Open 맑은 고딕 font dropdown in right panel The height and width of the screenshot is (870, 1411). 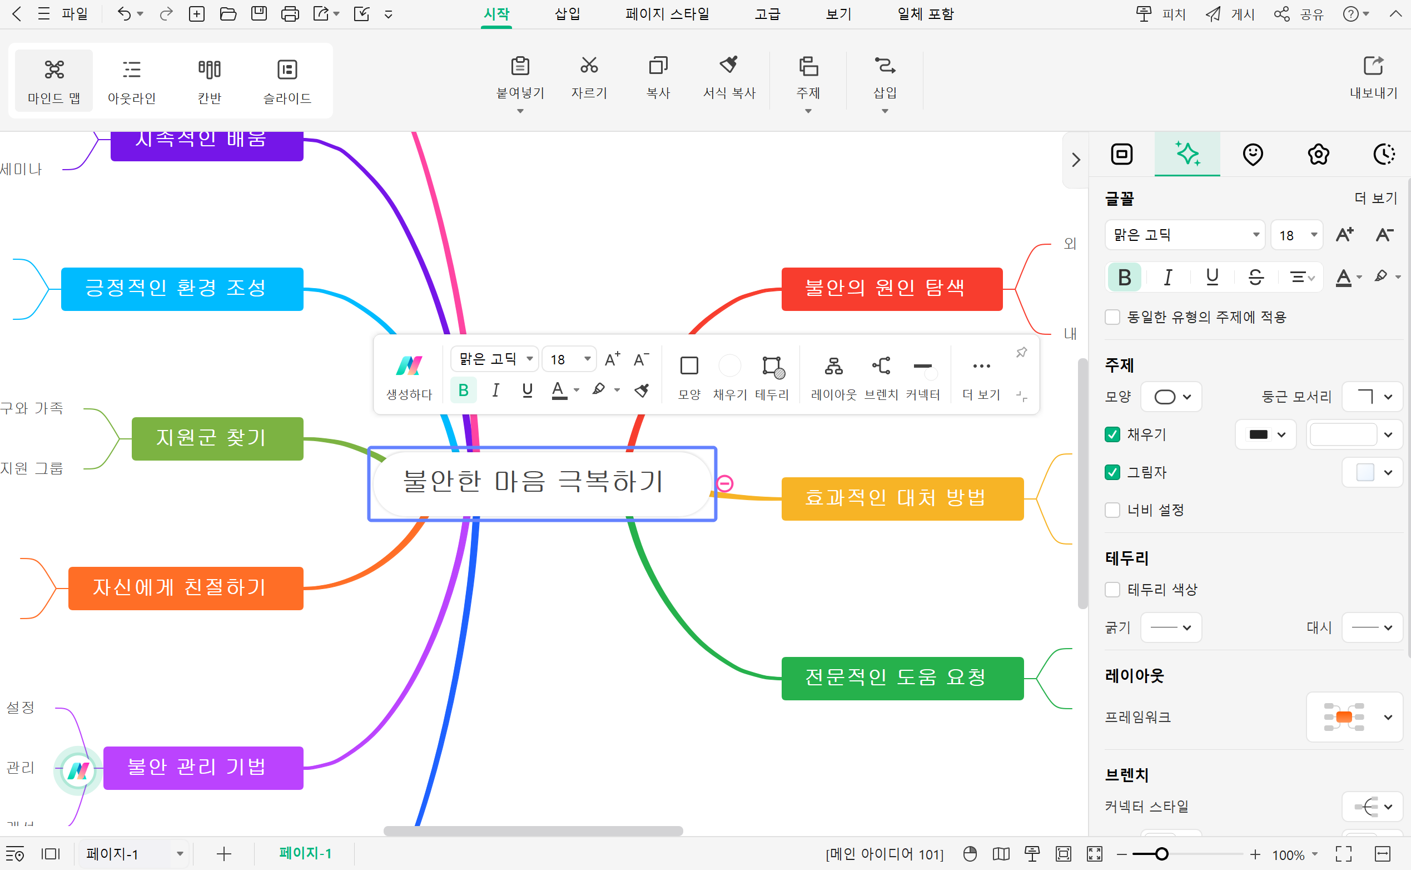[1185, 235]
